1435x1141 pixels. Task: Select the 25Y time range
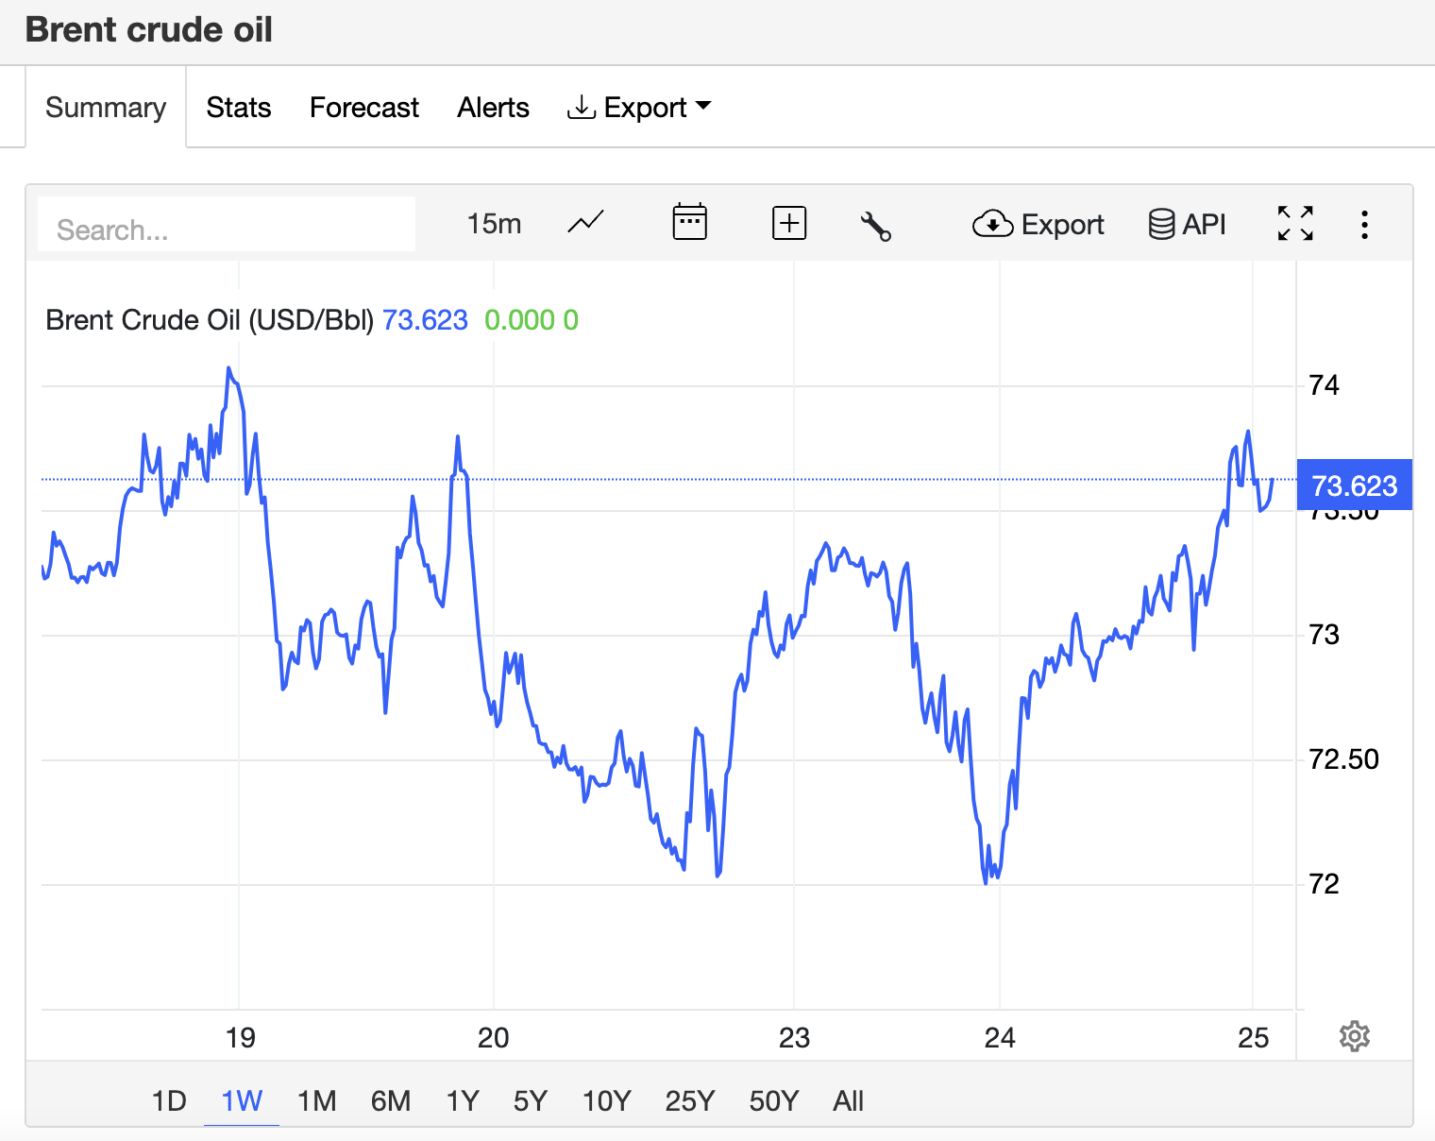(x=690, y=1101)
